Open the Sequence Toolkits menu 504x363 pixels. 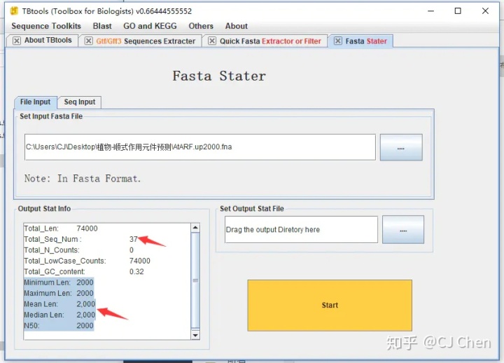pos(46,26)
